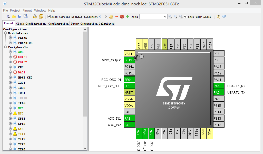Click the first magnifier icon after the Find box
263x154 pixels.
[x=170, y=17]
